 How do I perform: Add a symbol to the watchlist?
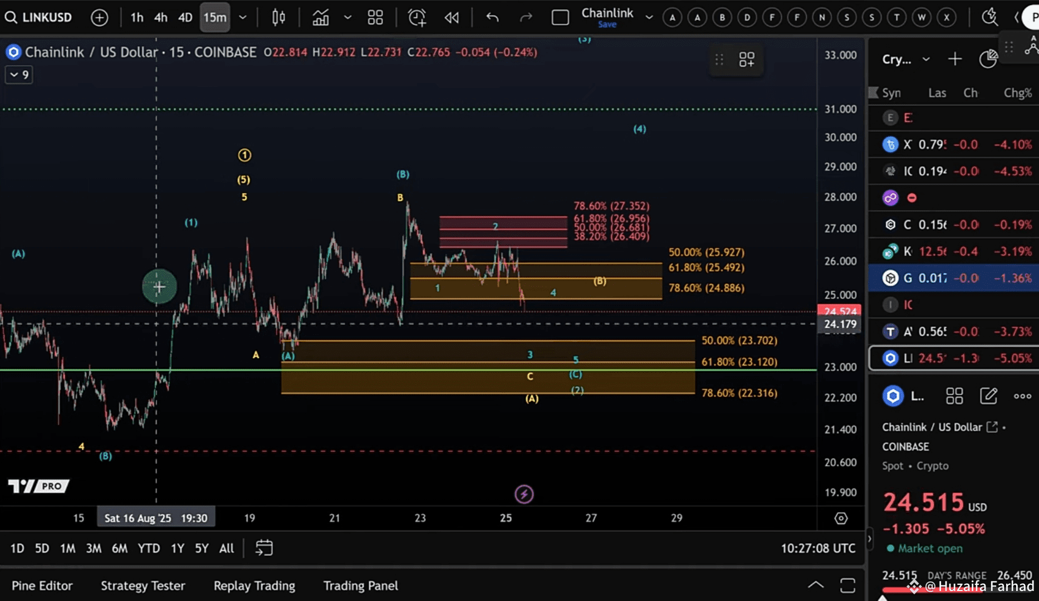[955, 59]
